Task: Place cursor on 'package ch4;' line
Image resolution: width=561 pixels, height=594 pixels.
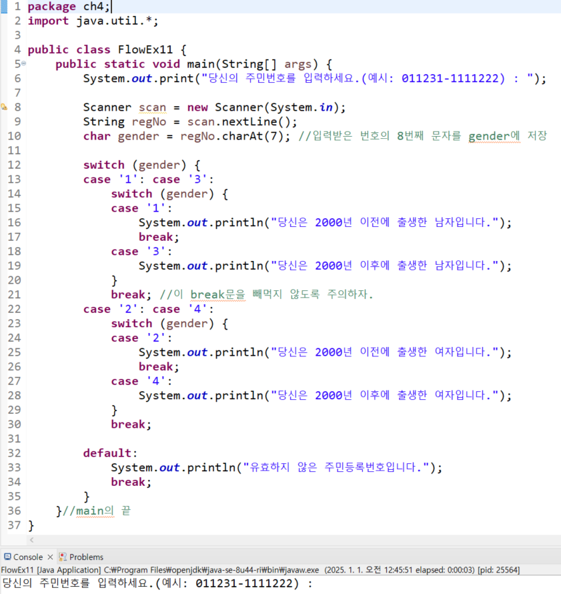Action: pyautogui.click(x=69, y=7)
